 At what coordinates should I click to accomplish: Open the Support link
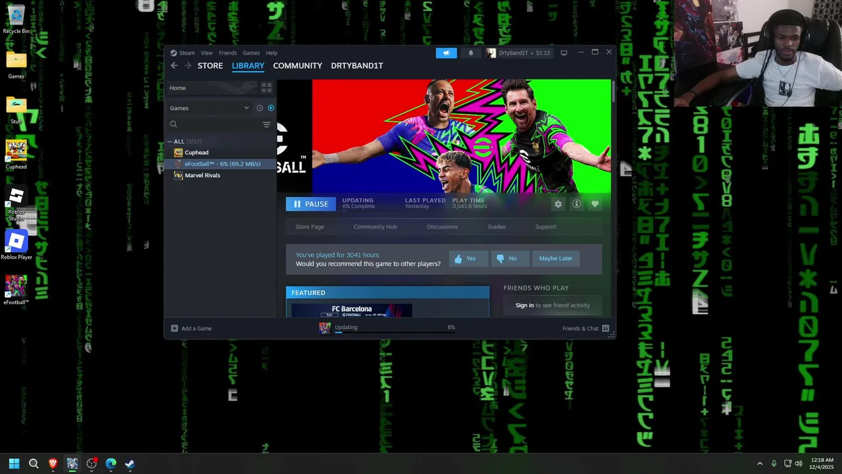545,226
